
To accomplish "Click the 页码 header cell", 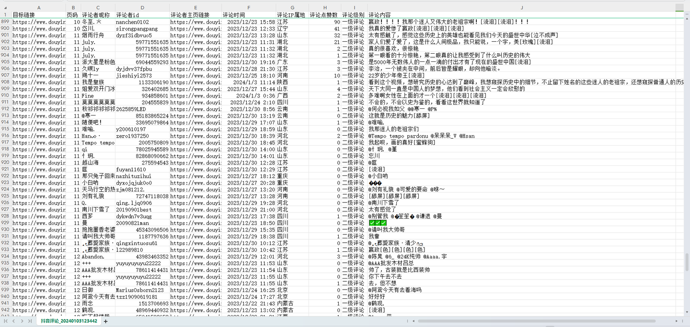I will click(73, 15).
